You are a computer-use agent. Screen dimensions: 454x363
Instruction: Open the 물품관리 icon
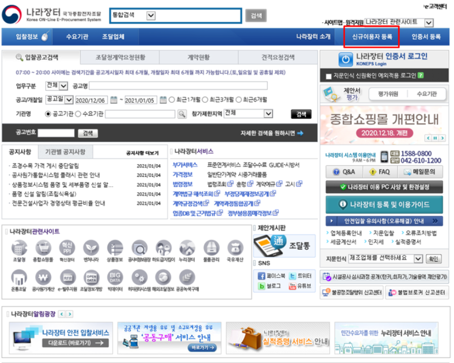[x=211, y=248]
